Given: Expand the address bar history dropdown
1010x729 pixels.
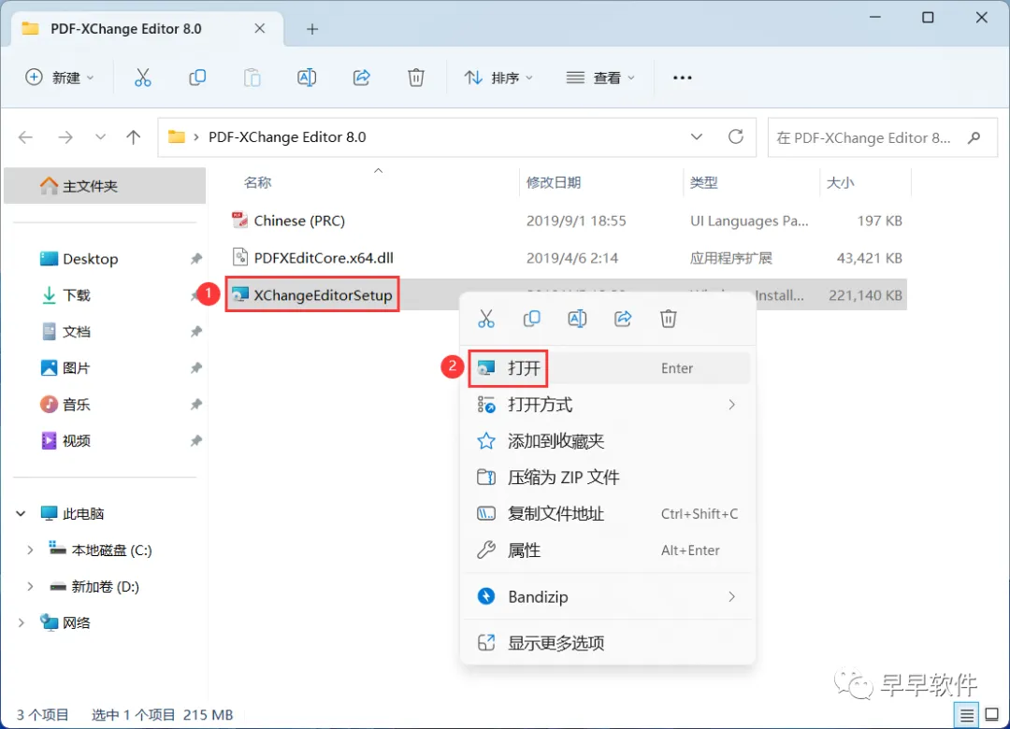Looking at the screenshot, I should (697, 137).
